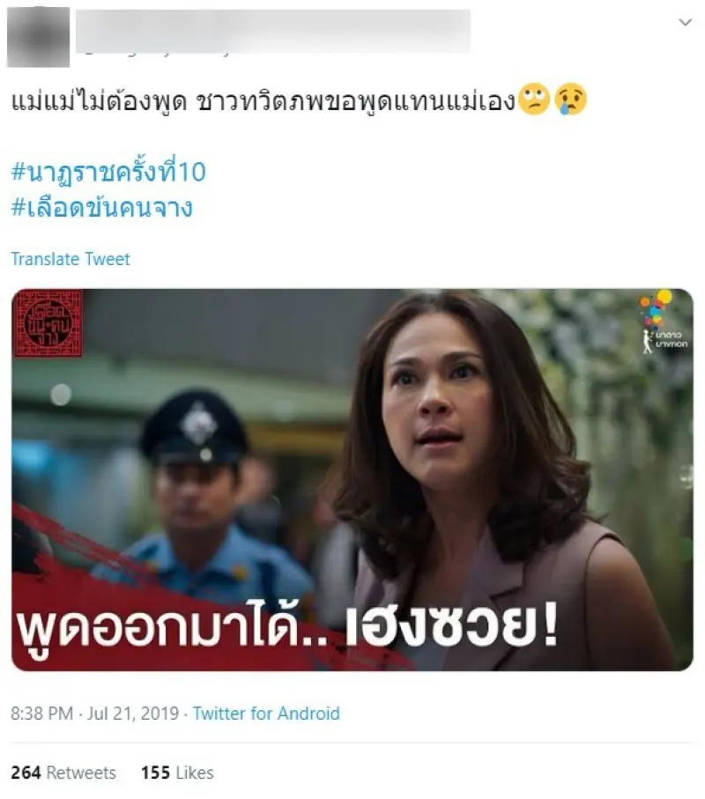Click the เฮงซวย! caption in image
Screen dimensions: 705x799
[452, 626]
